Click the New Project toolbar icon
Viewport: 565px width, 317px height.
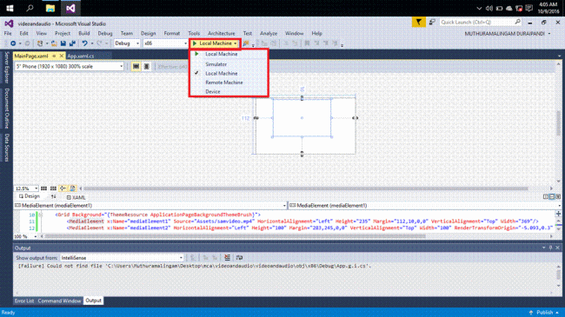click(40, 43)
